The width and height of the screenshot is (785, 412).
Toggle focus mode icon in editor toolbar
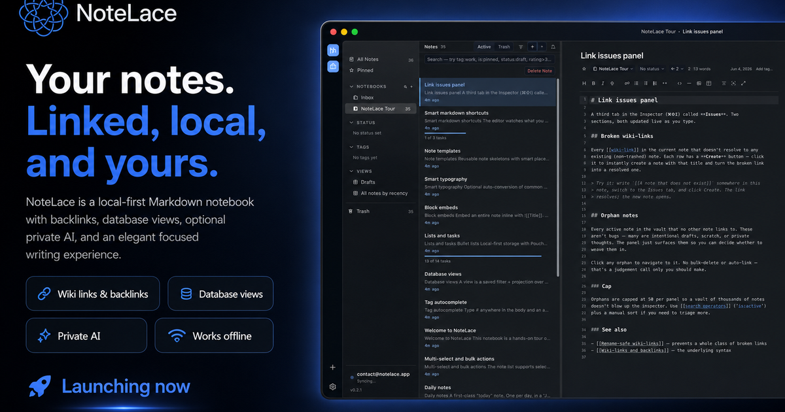[733, 83]
